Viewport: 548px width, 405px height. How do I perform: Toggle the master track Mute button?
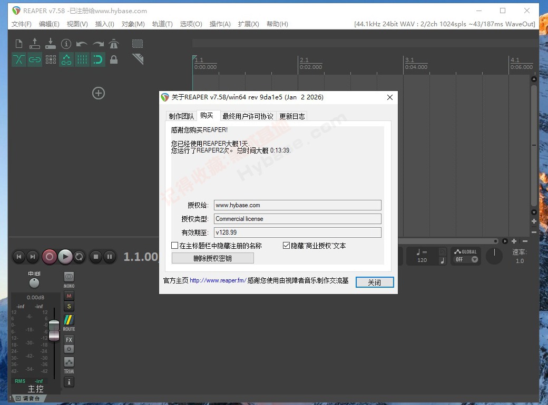click(x=69, y=296)
